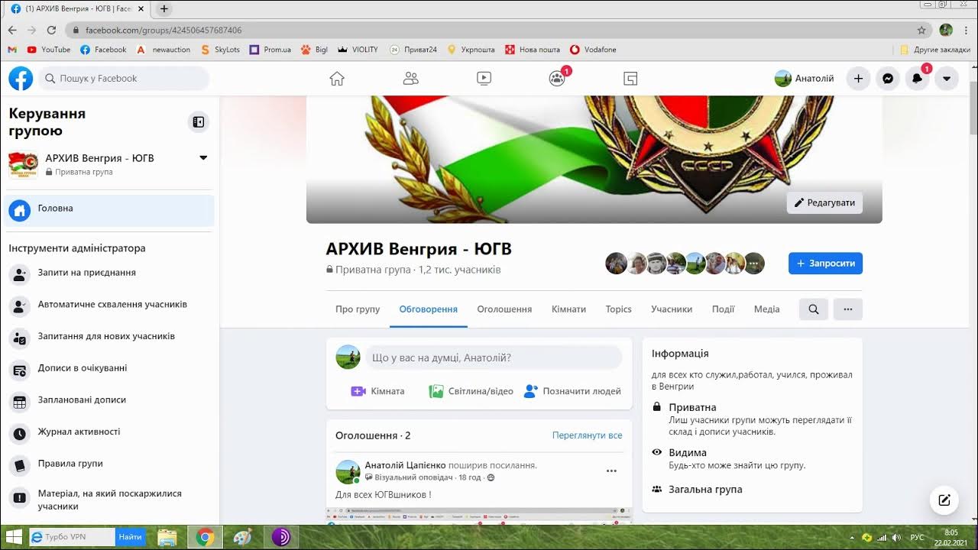Click browser back arrow
978x550 pixels.
pos(12,30)
